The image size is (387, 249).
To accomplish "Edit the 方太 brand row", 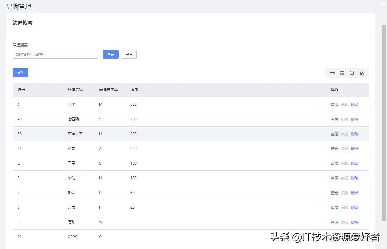I will 345,208.
